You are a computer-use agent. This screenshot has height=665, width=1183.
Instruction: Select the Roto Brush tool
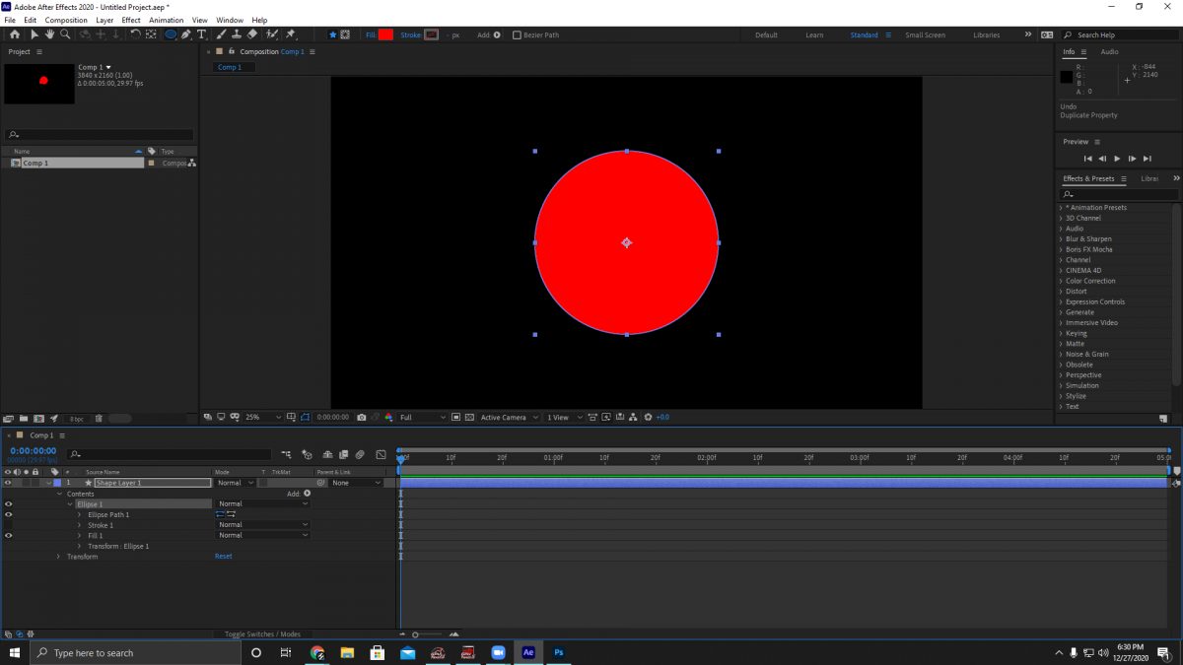(272, 34)
